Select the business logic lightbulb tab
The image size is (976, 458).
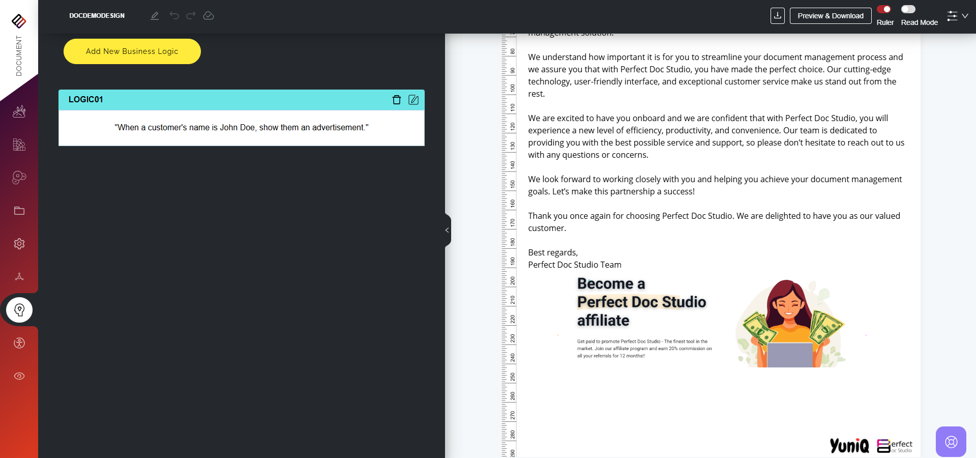(19, 310)
